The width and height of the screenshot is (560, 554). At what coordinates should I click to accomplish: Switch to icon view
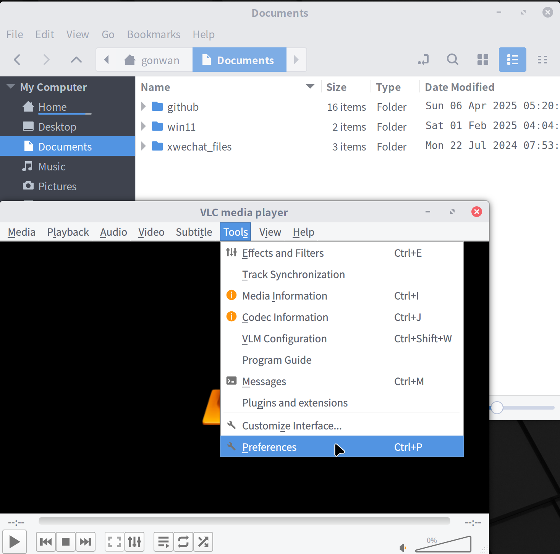(483, 60)
